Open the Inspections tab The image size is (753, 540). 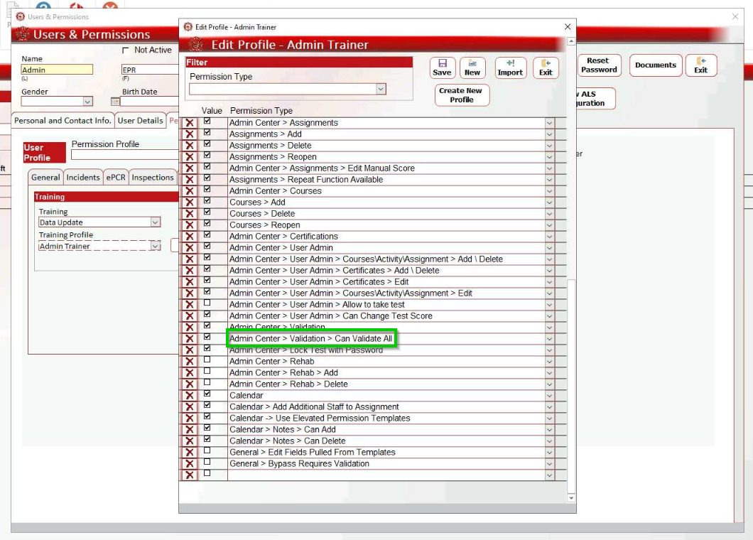(x=152, y=178)
